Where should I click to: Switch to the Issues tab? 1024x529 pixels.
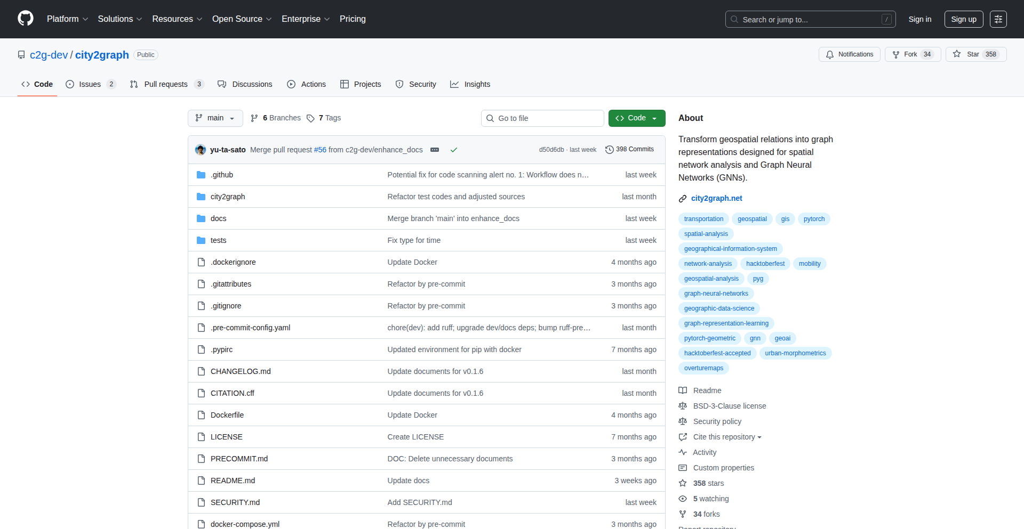(90, 84)
